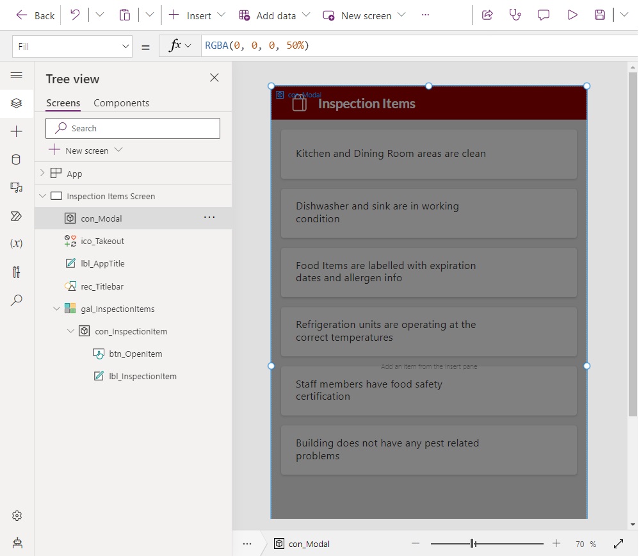Go Back using the toolbar button
This screenshot has width=639, height=556.
(35, 15)
